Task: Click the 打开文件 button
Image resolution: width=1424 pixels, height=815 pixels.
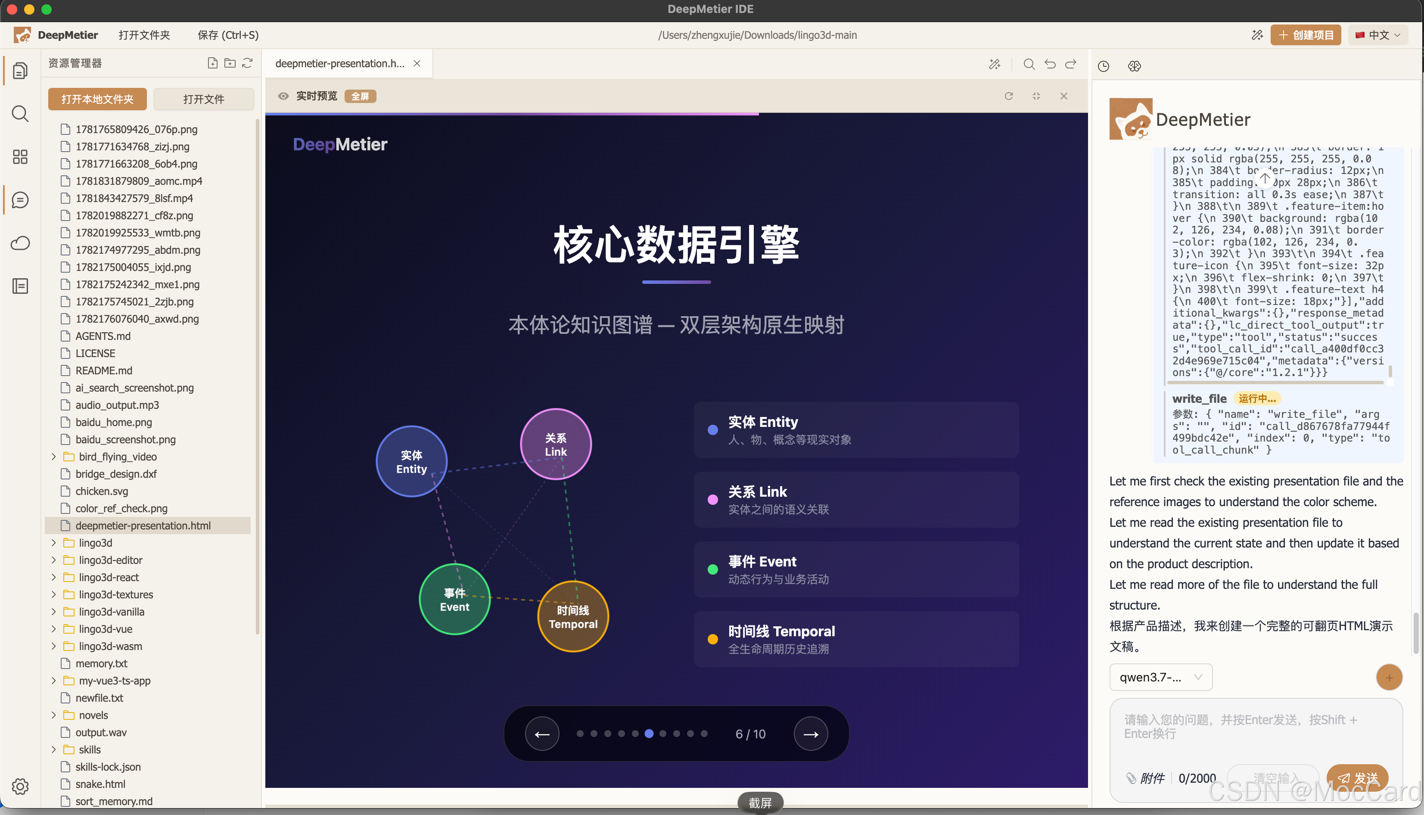Action: pyautogui.click(x=204, y=99)
